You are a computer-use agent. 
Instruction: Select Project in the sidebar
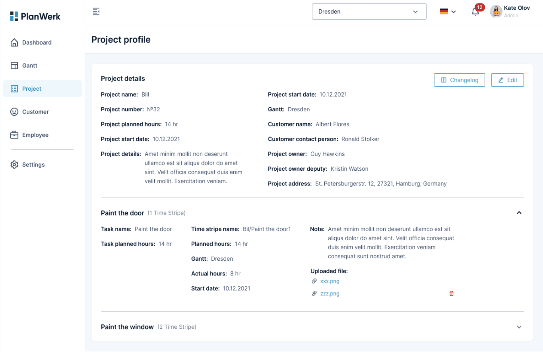pos(42,88)
